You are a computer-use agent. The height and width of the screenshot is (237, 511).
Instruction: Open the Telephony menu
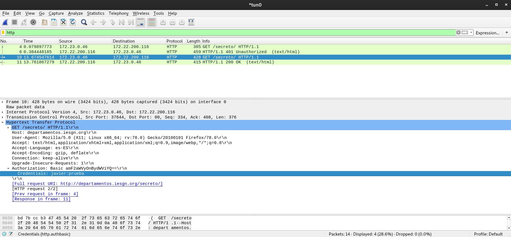click(x=119, y=13)
